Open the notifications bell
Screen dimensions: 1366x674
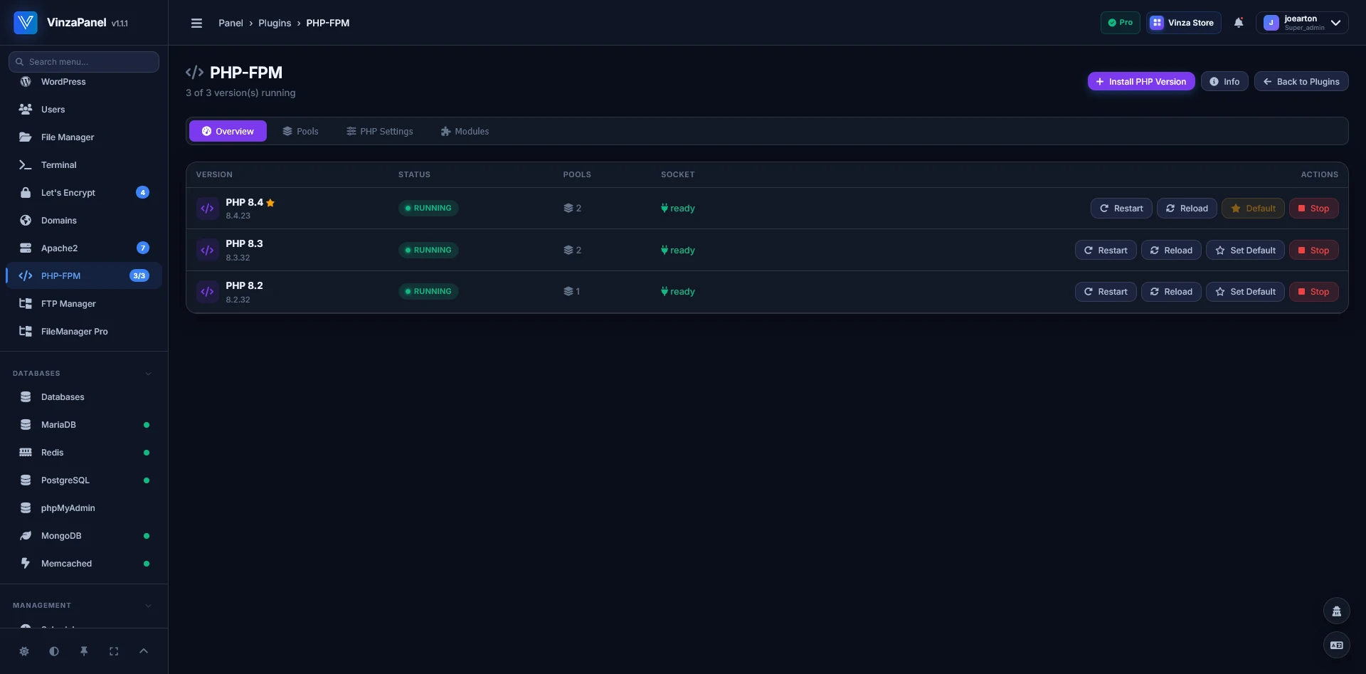click(x=1239, y=23)
